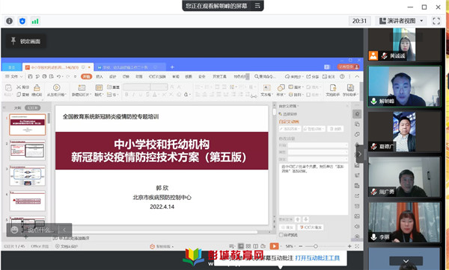Collapse the participant video strip arrow
The height and width of the screenshot is (270, 449).
pyautogui.click(x=360, y=154)
